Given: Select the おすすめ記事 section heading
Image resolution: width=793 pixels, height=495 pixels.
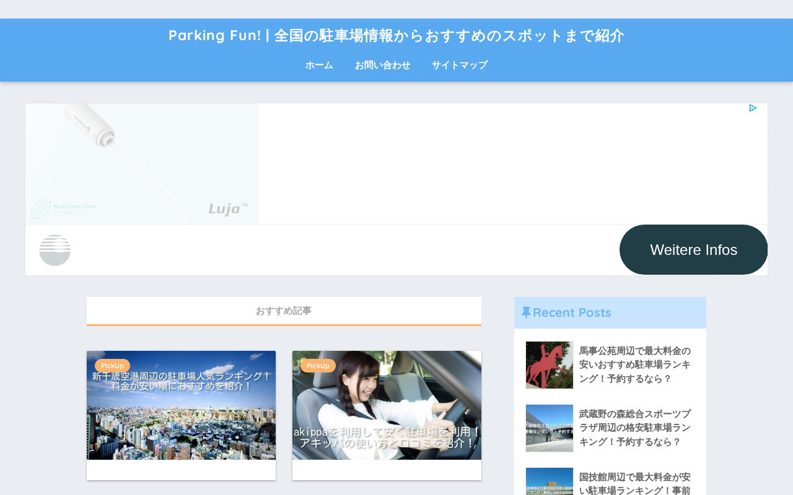Looking at the screenshot, I should tap(284, 311).
